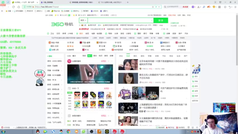Open the green 360 games link
This screenshot has height=134, width=238.
150,46
